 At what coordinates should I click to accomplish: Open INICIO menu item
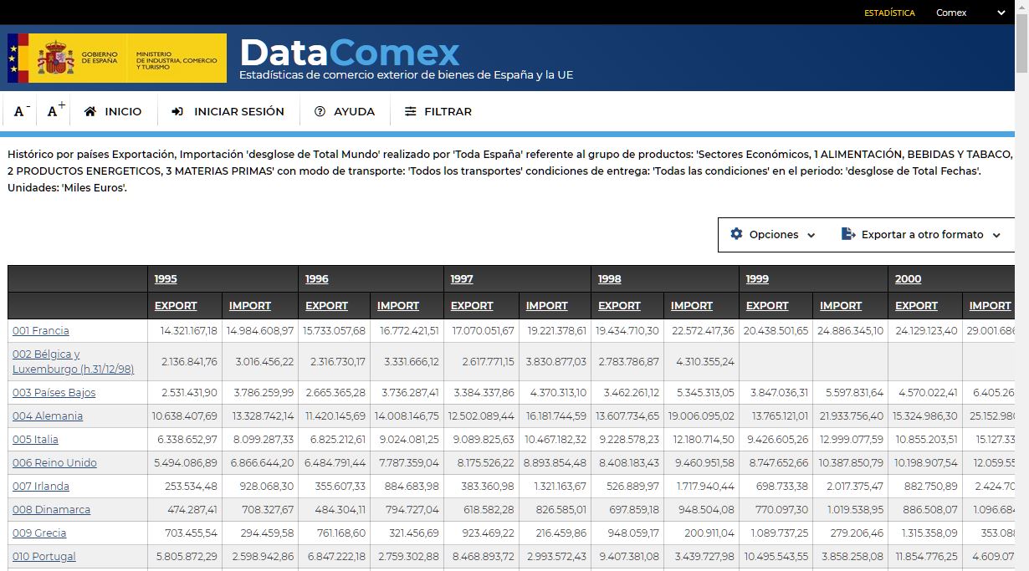[x=113, y=111]
